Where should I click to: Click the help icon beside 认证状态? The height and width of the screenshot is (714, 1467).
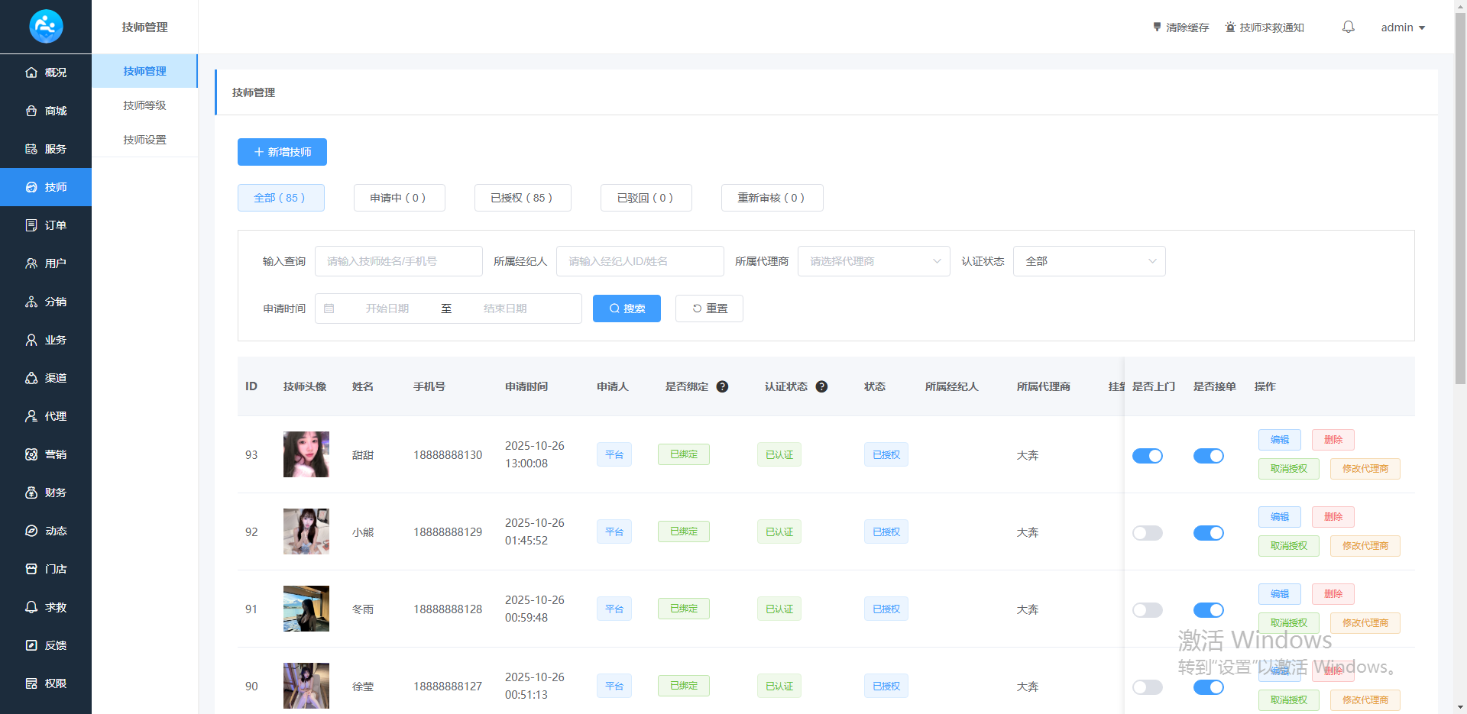click(x=821, y=386)
